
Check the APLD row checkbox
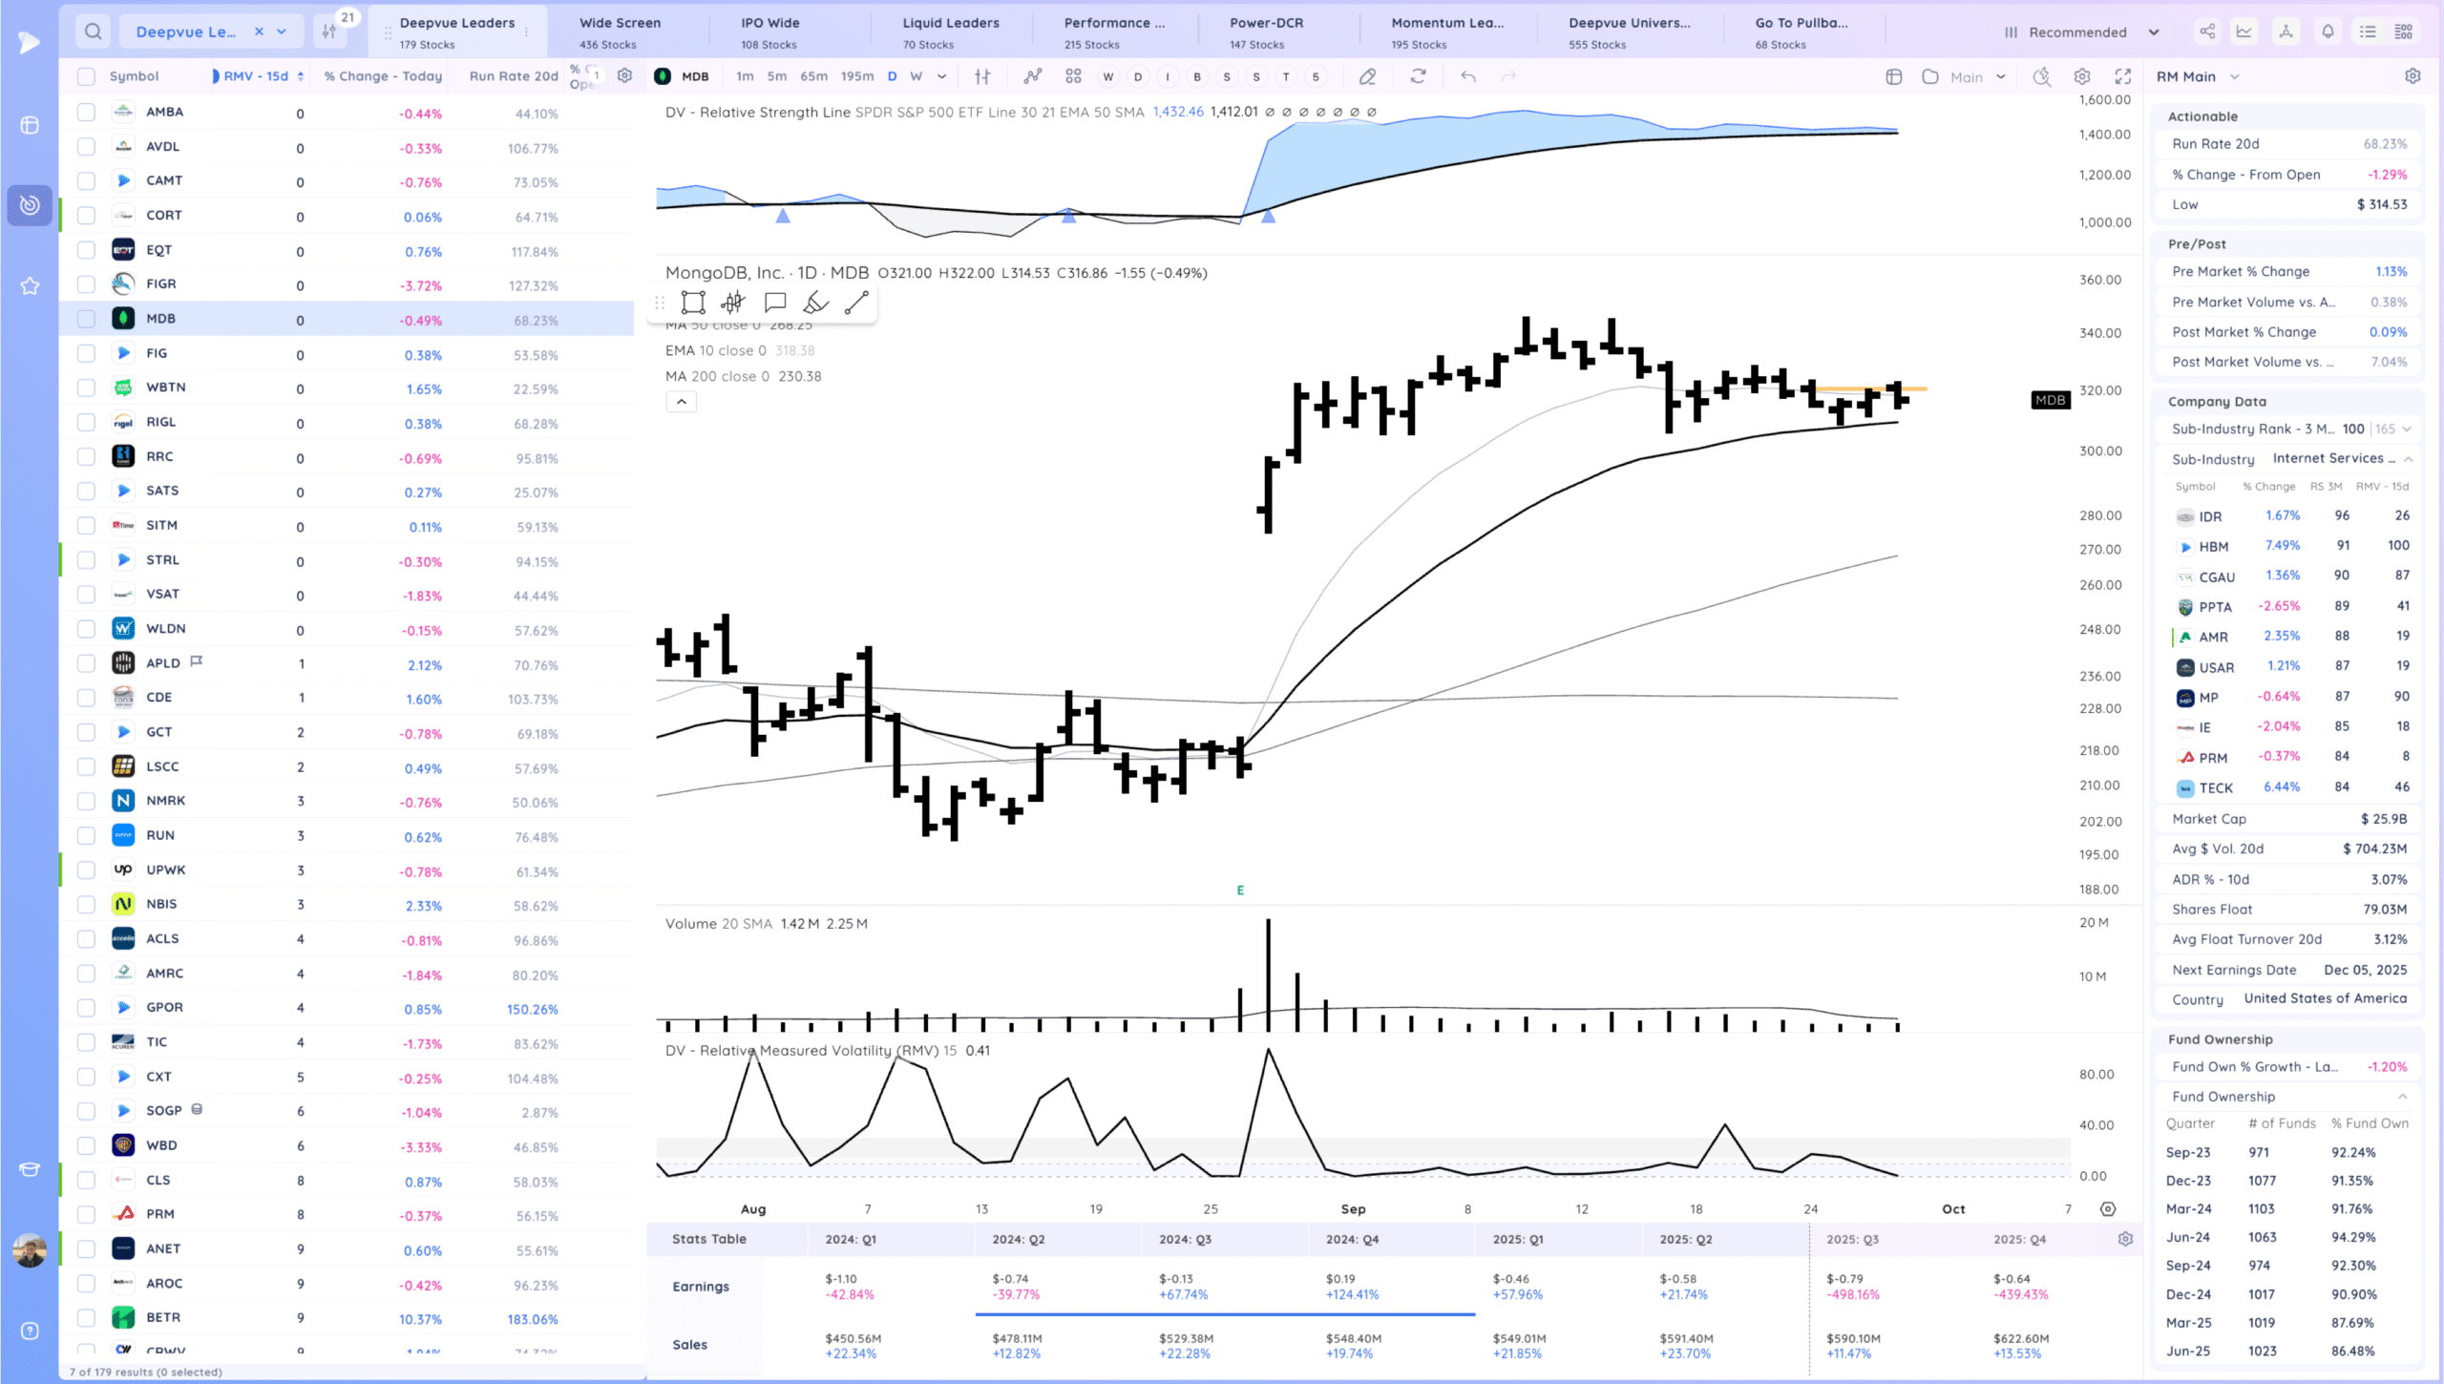(86, 663)
